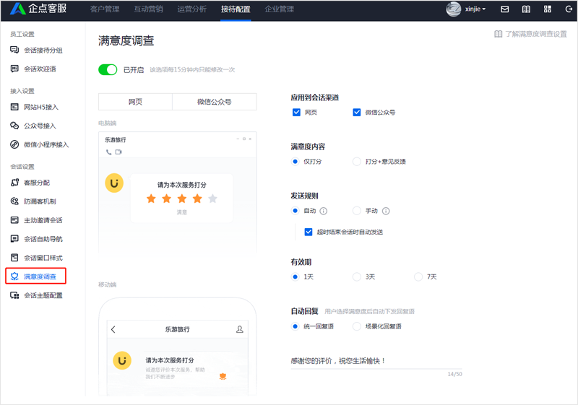Screen dimensions: 578x405
Task: Click the first orange star rating
Action: pos(151,199)
